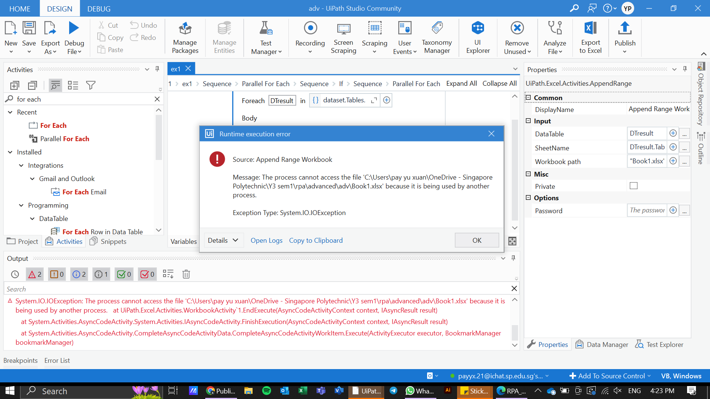This screenshot has width=710, height=399.
Task: Click Copy to Clipboard link
Action: pos(316,241)
